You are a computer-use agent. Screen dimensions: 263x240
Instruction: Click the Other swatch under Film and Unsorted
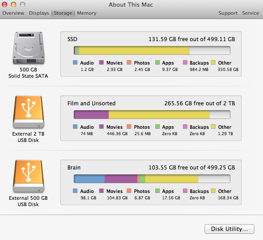213,127
